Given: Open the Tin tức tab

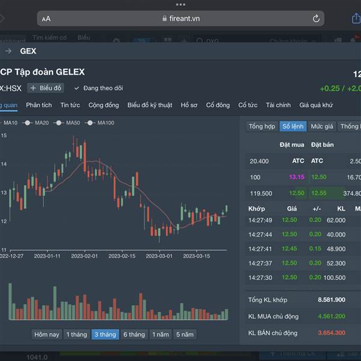Looking at the screenshot, I should [x=70, y=105].
